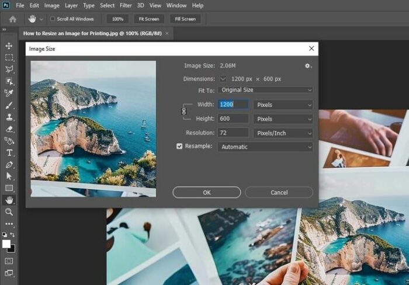
Task: Click the Fit Screen button
Action: [149, 19]
